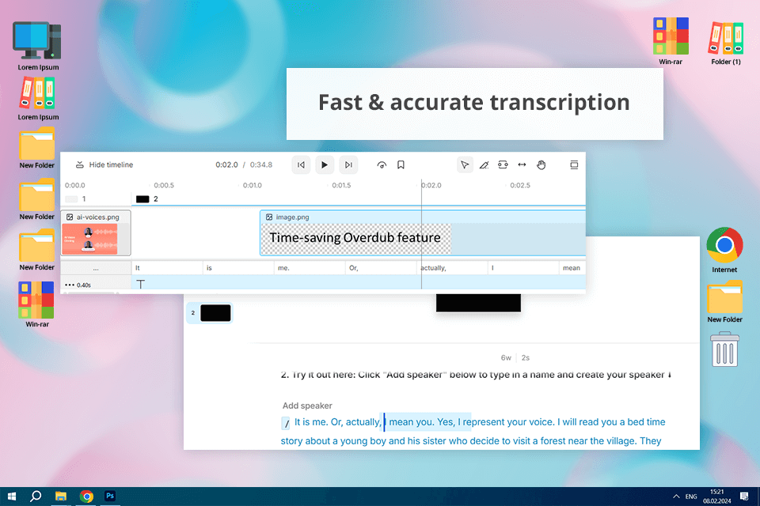
Task: Add a bookmark marker in timeline toolbar
Action: point(401,165)
